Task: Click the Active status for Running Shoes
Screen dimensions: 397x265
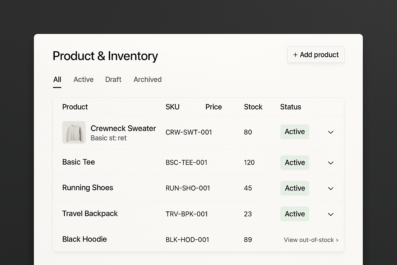Action: (295, 188)
